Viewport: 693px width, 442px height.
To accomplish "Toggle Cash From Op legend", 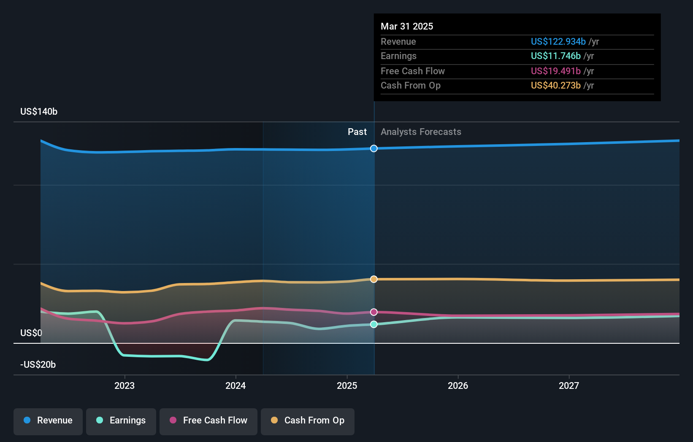I will point(308,421).
